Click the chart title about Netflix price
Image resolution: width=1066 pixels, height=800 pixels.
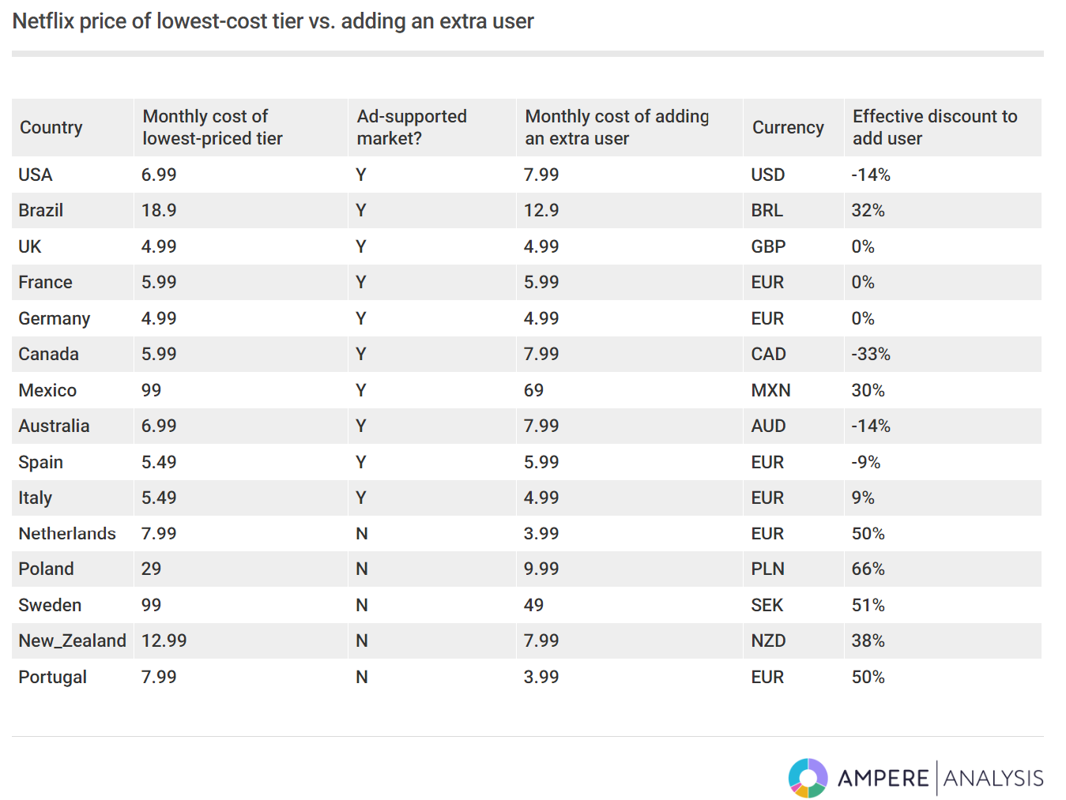point(273,21)
